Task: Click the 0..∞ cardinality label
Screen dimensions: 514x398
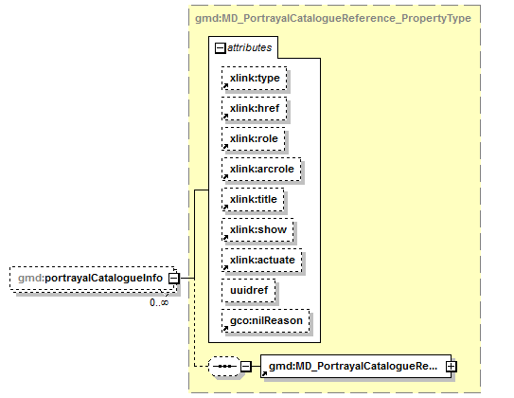Action: pyautogui.click(x=159, y=302)
